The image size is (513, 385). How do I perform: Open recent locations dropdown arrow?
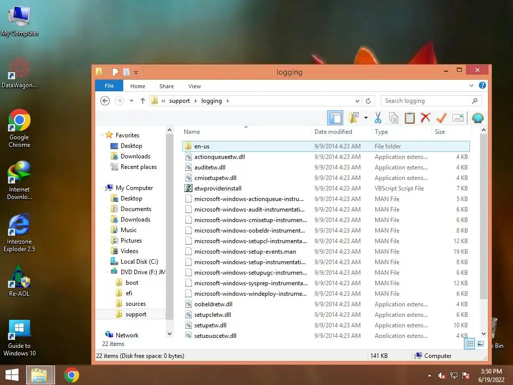coord(131,101)
